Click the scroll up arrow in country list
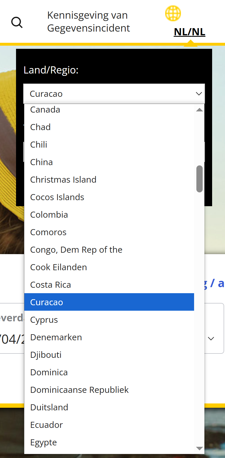This screenshot has height=458, width=225. pos(200,110)
